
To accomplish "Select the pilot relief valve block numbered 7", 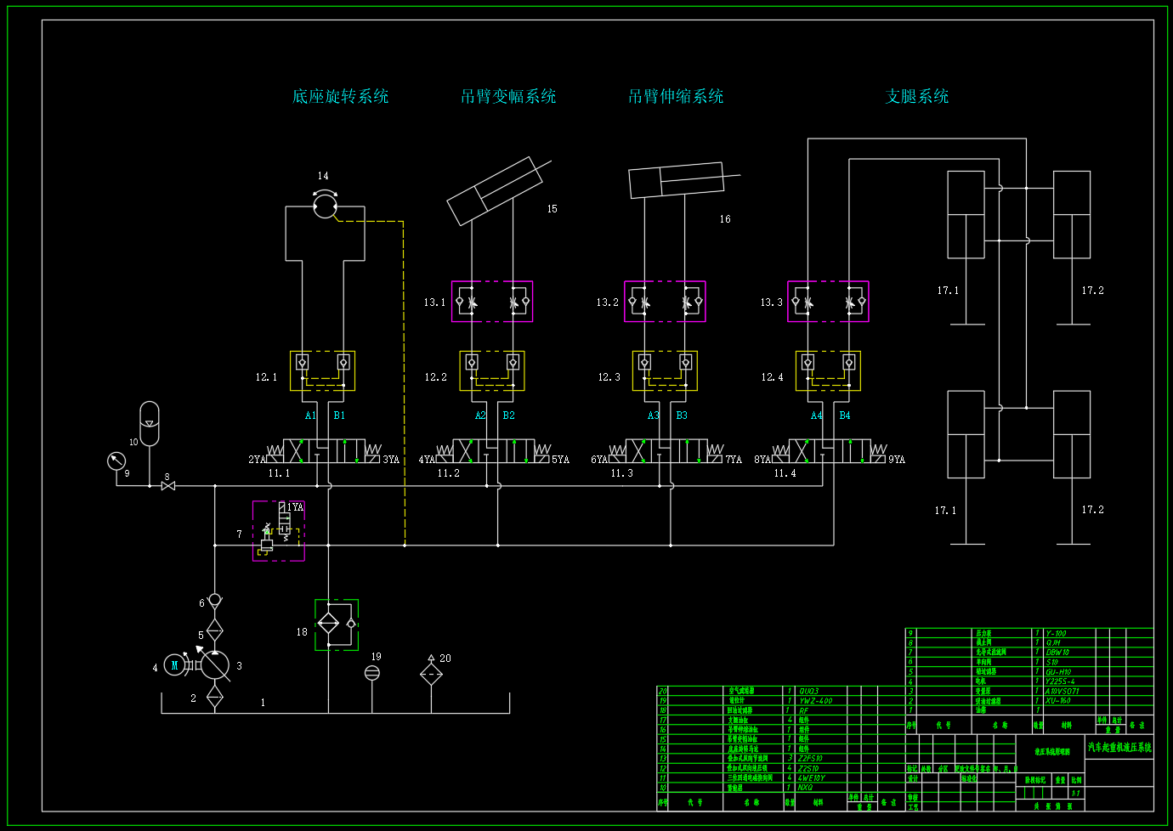I will tap(279, 531).
